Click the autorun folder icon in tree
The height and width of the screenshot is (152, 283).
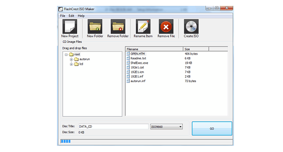coord(76,59)
